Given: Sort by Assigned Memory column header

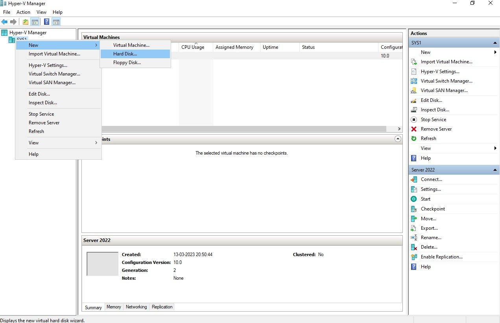Looking at the screenshot, I should point(236,47).
